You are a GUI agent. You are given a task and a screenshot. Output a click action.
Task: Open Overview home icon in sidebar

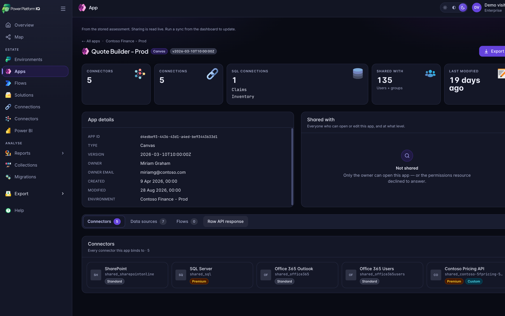[x=8, y=25]
